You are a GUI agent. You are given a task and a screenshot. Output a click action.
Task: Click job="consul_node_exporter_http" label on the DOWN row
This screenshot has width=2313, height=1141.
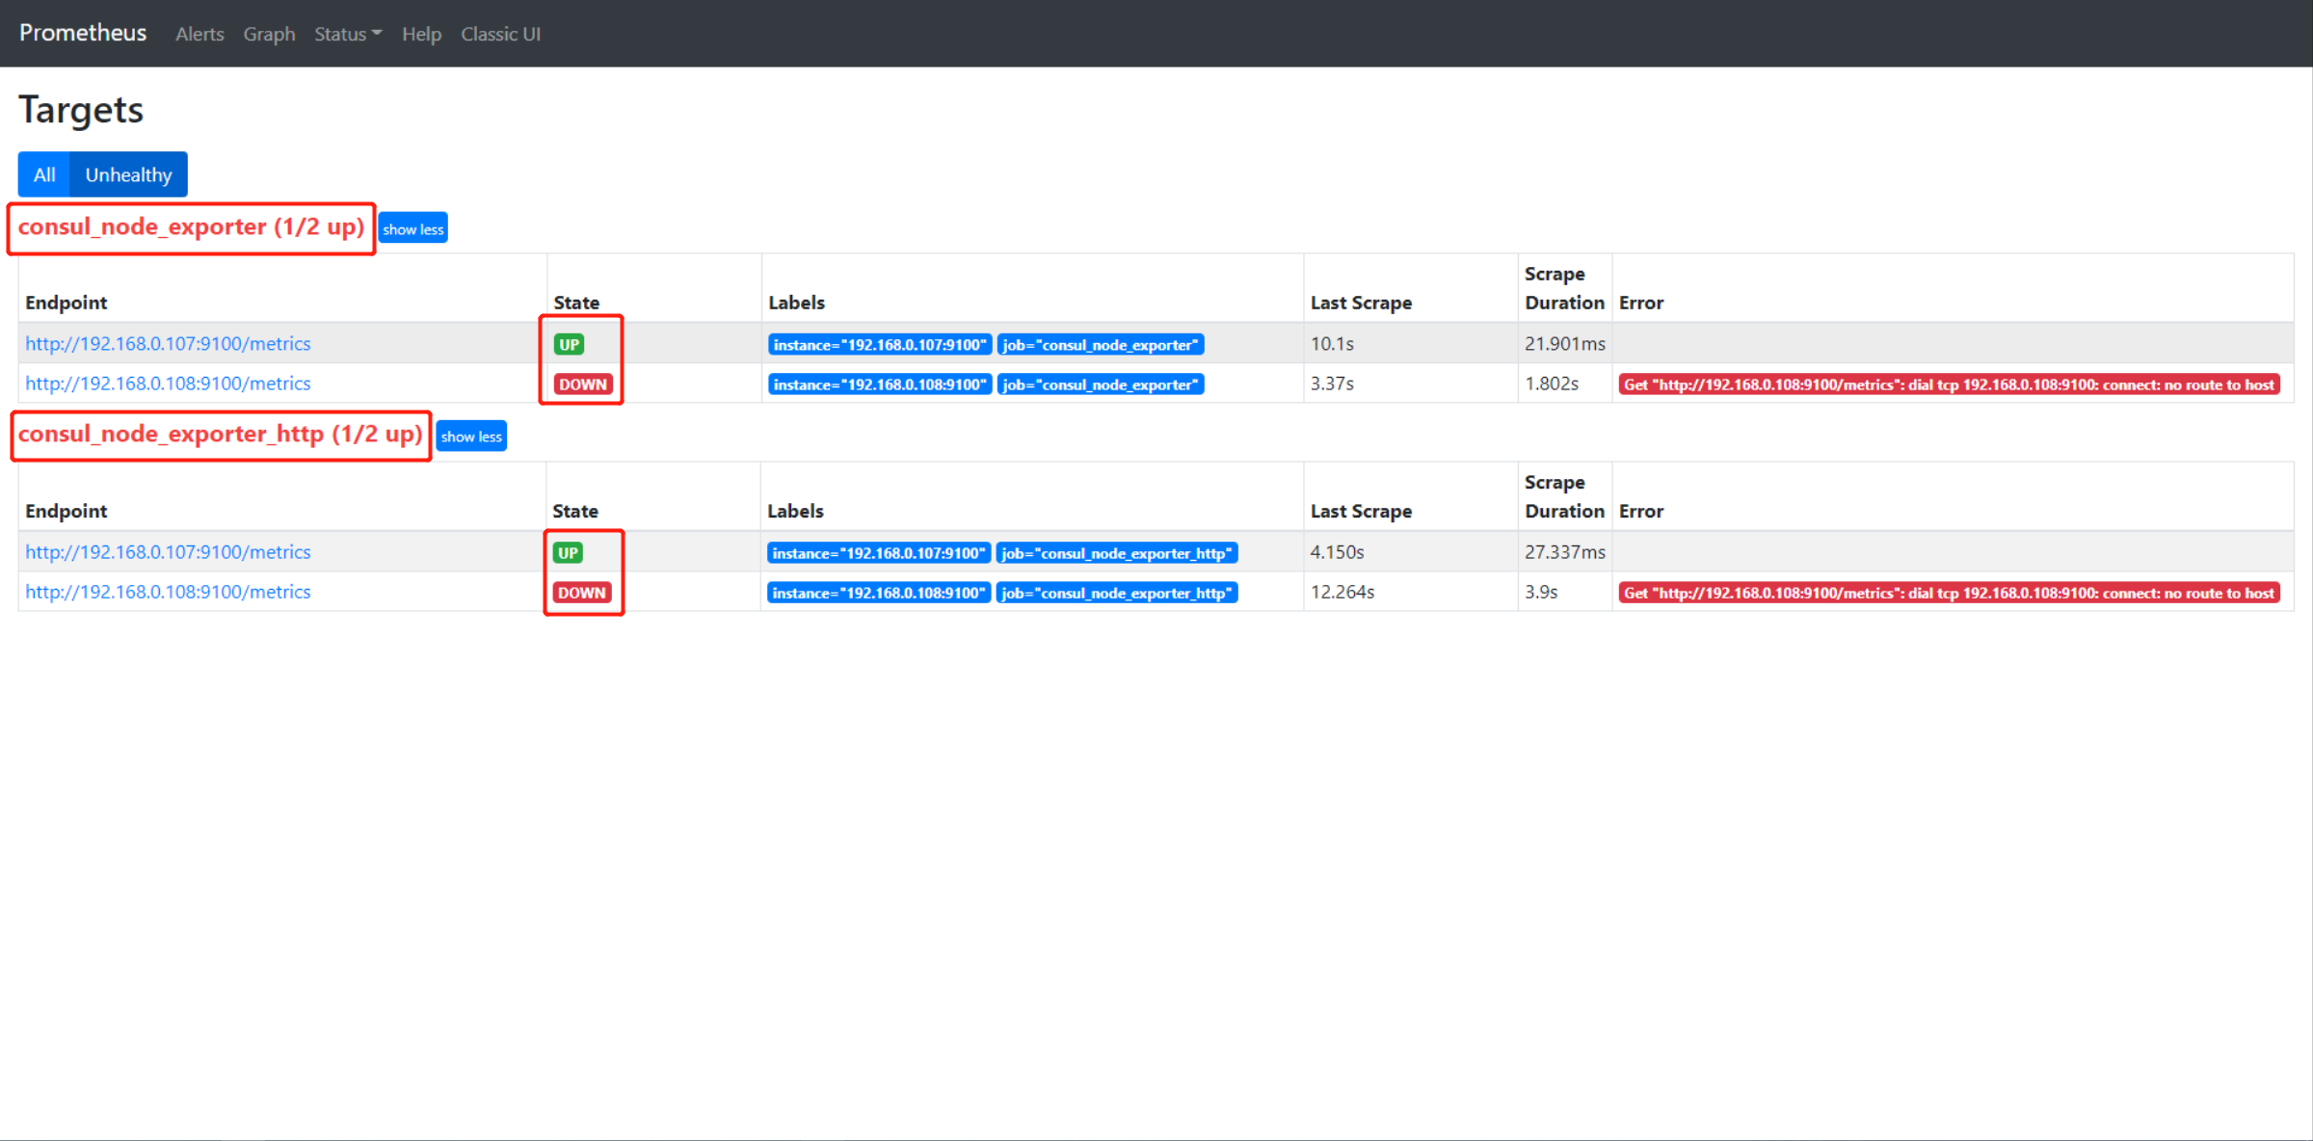[x=1117, y=592]
